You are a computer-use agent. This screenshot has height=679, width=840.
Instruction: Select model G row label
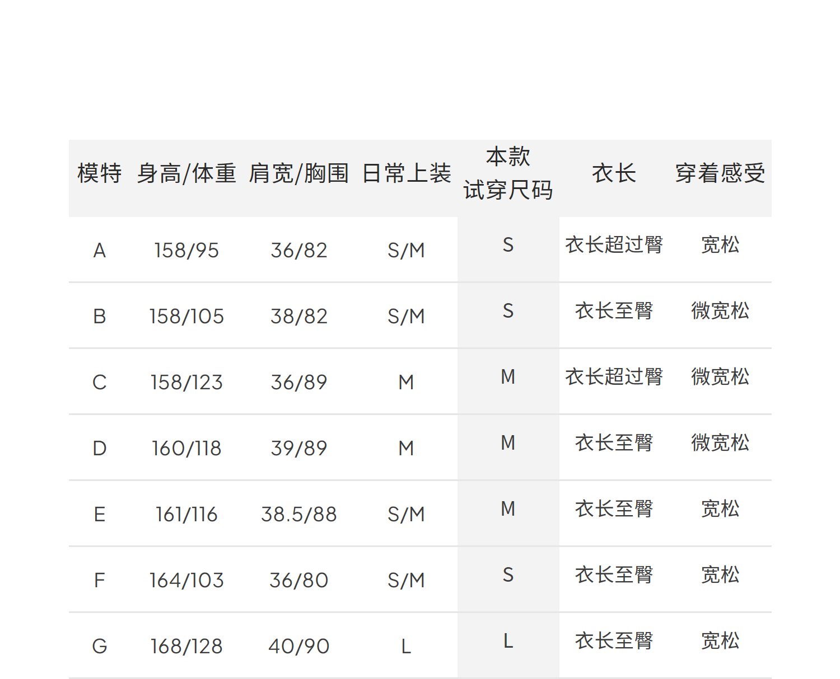pos(99,646)
